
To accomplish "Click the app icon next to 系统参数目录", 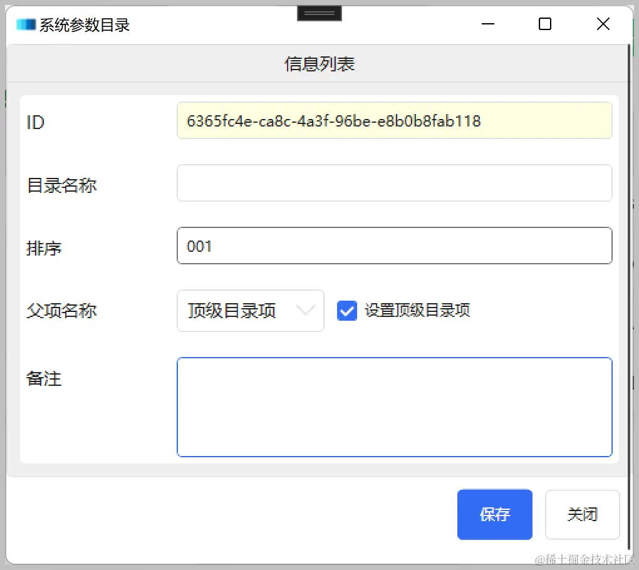I will (x=26, y=25).
